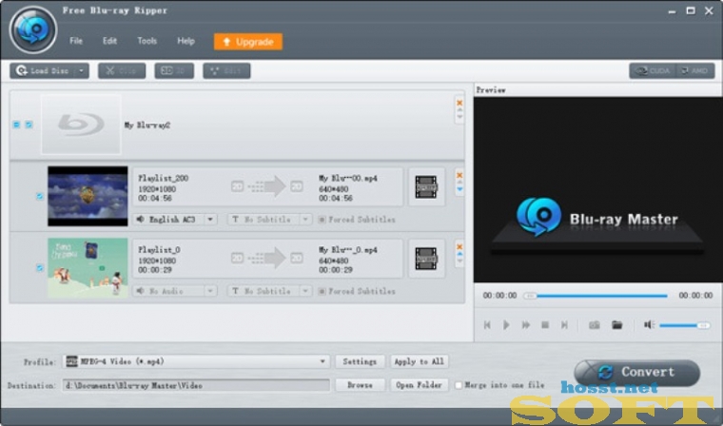Fast forward the preview
723x426 pixels.
coord(526,325)
